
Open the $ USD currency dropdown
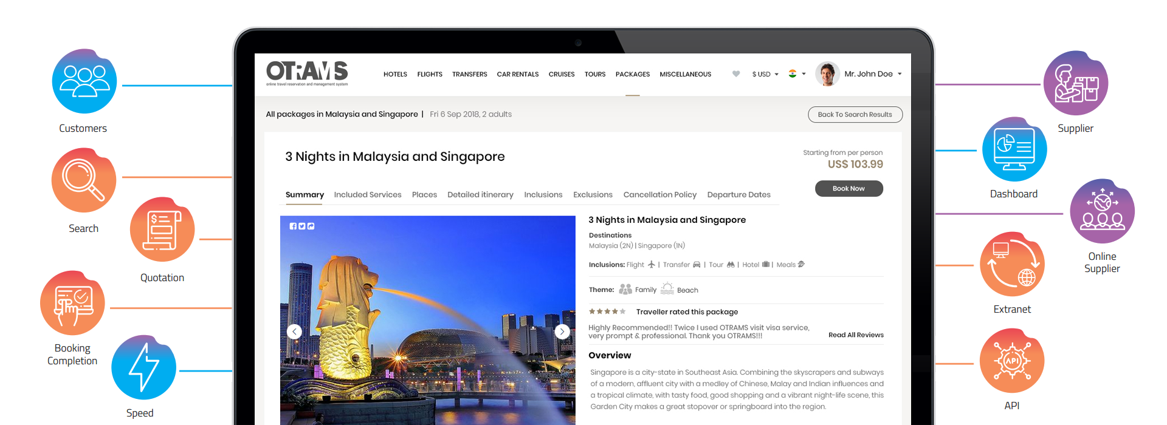tap(765, 74)
